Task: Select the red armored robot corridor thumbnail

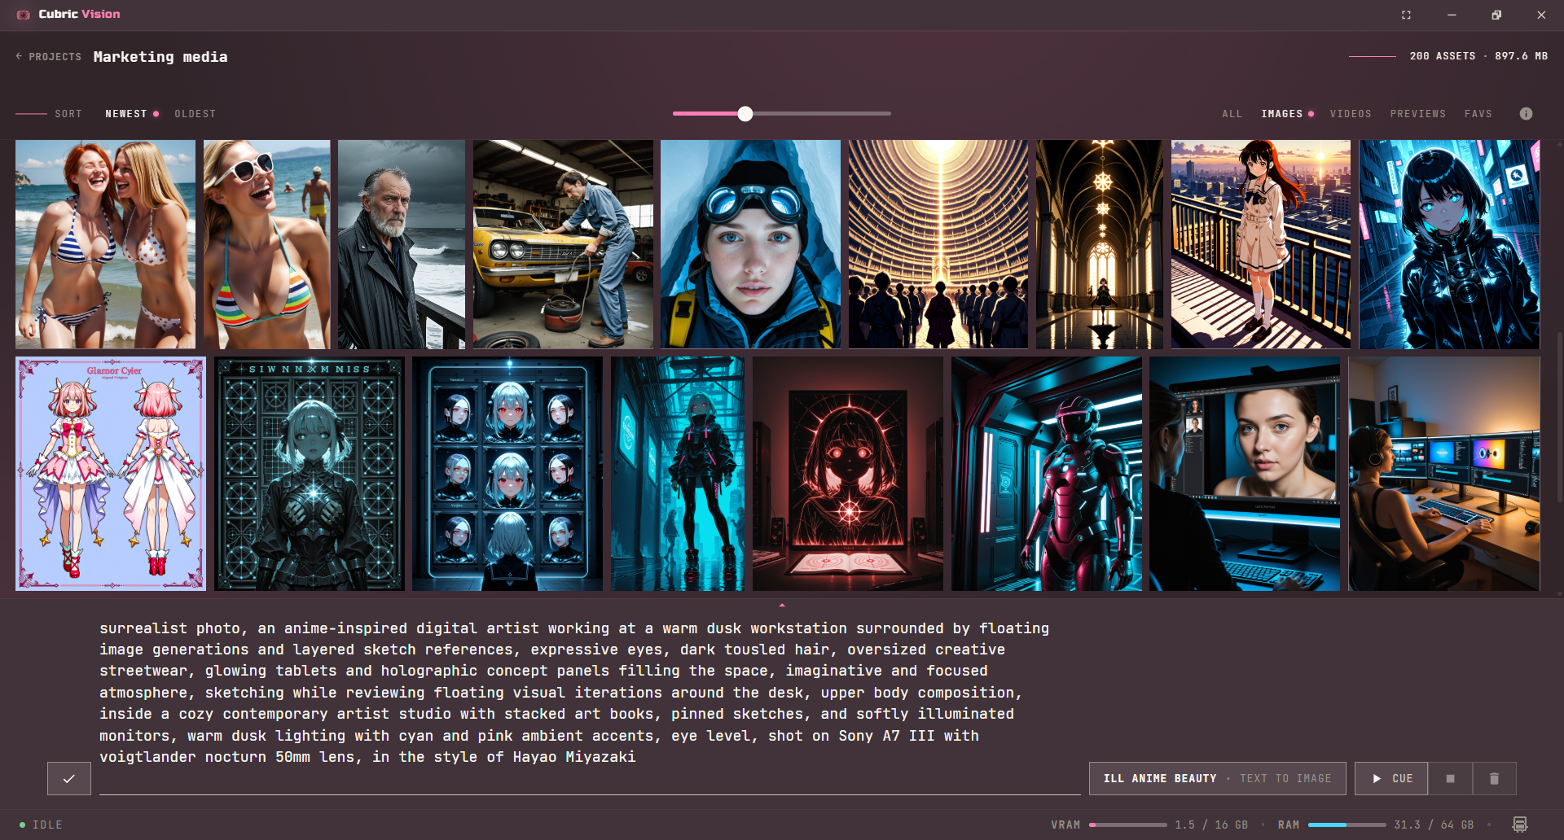Action: click(1047, 474)
